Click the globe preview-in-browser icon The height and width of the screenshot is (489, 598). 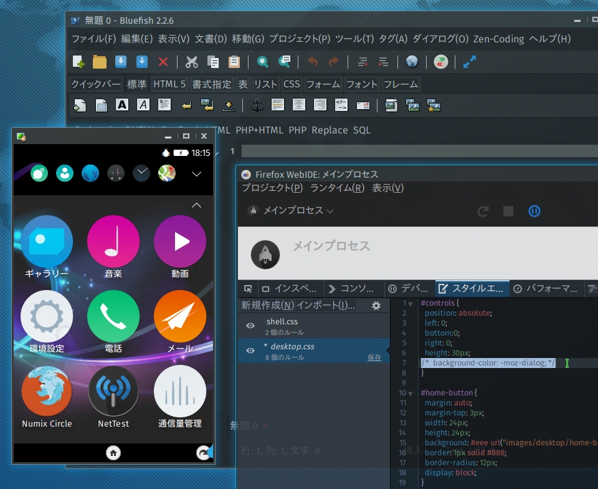pyautogui.click(x=412, y=62)
